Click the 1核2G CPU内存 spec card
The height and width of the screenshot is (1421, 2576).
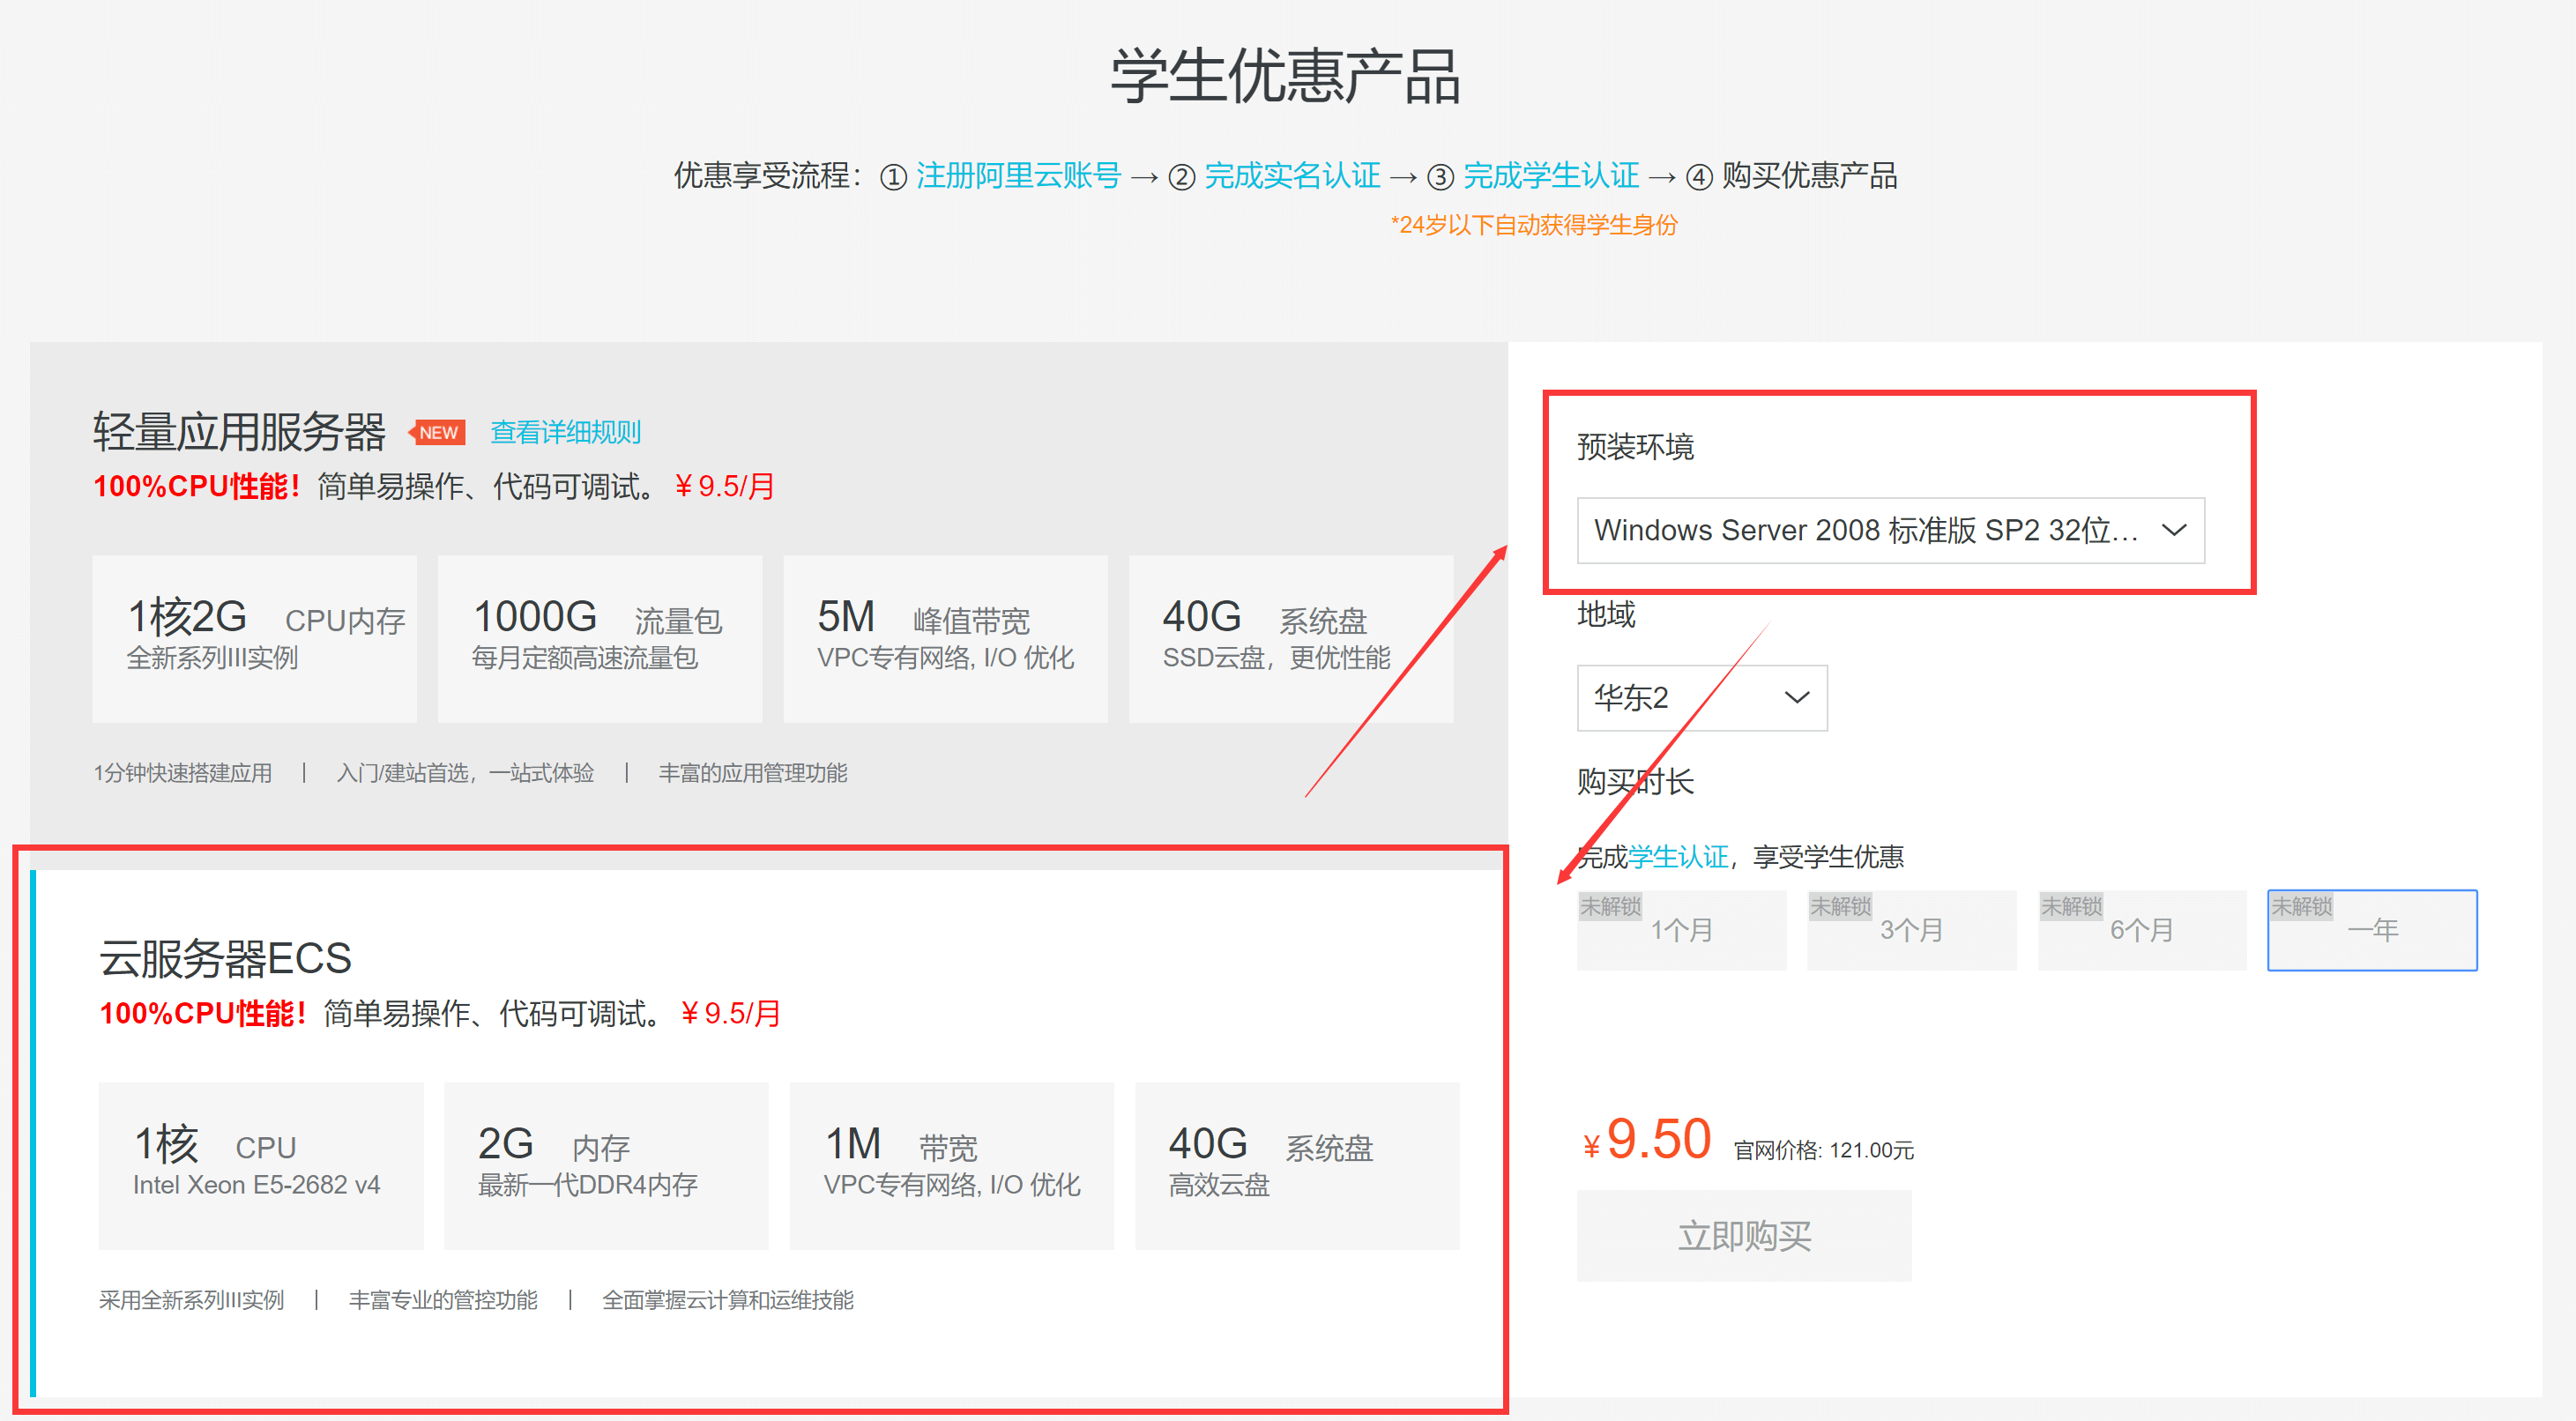255,638
